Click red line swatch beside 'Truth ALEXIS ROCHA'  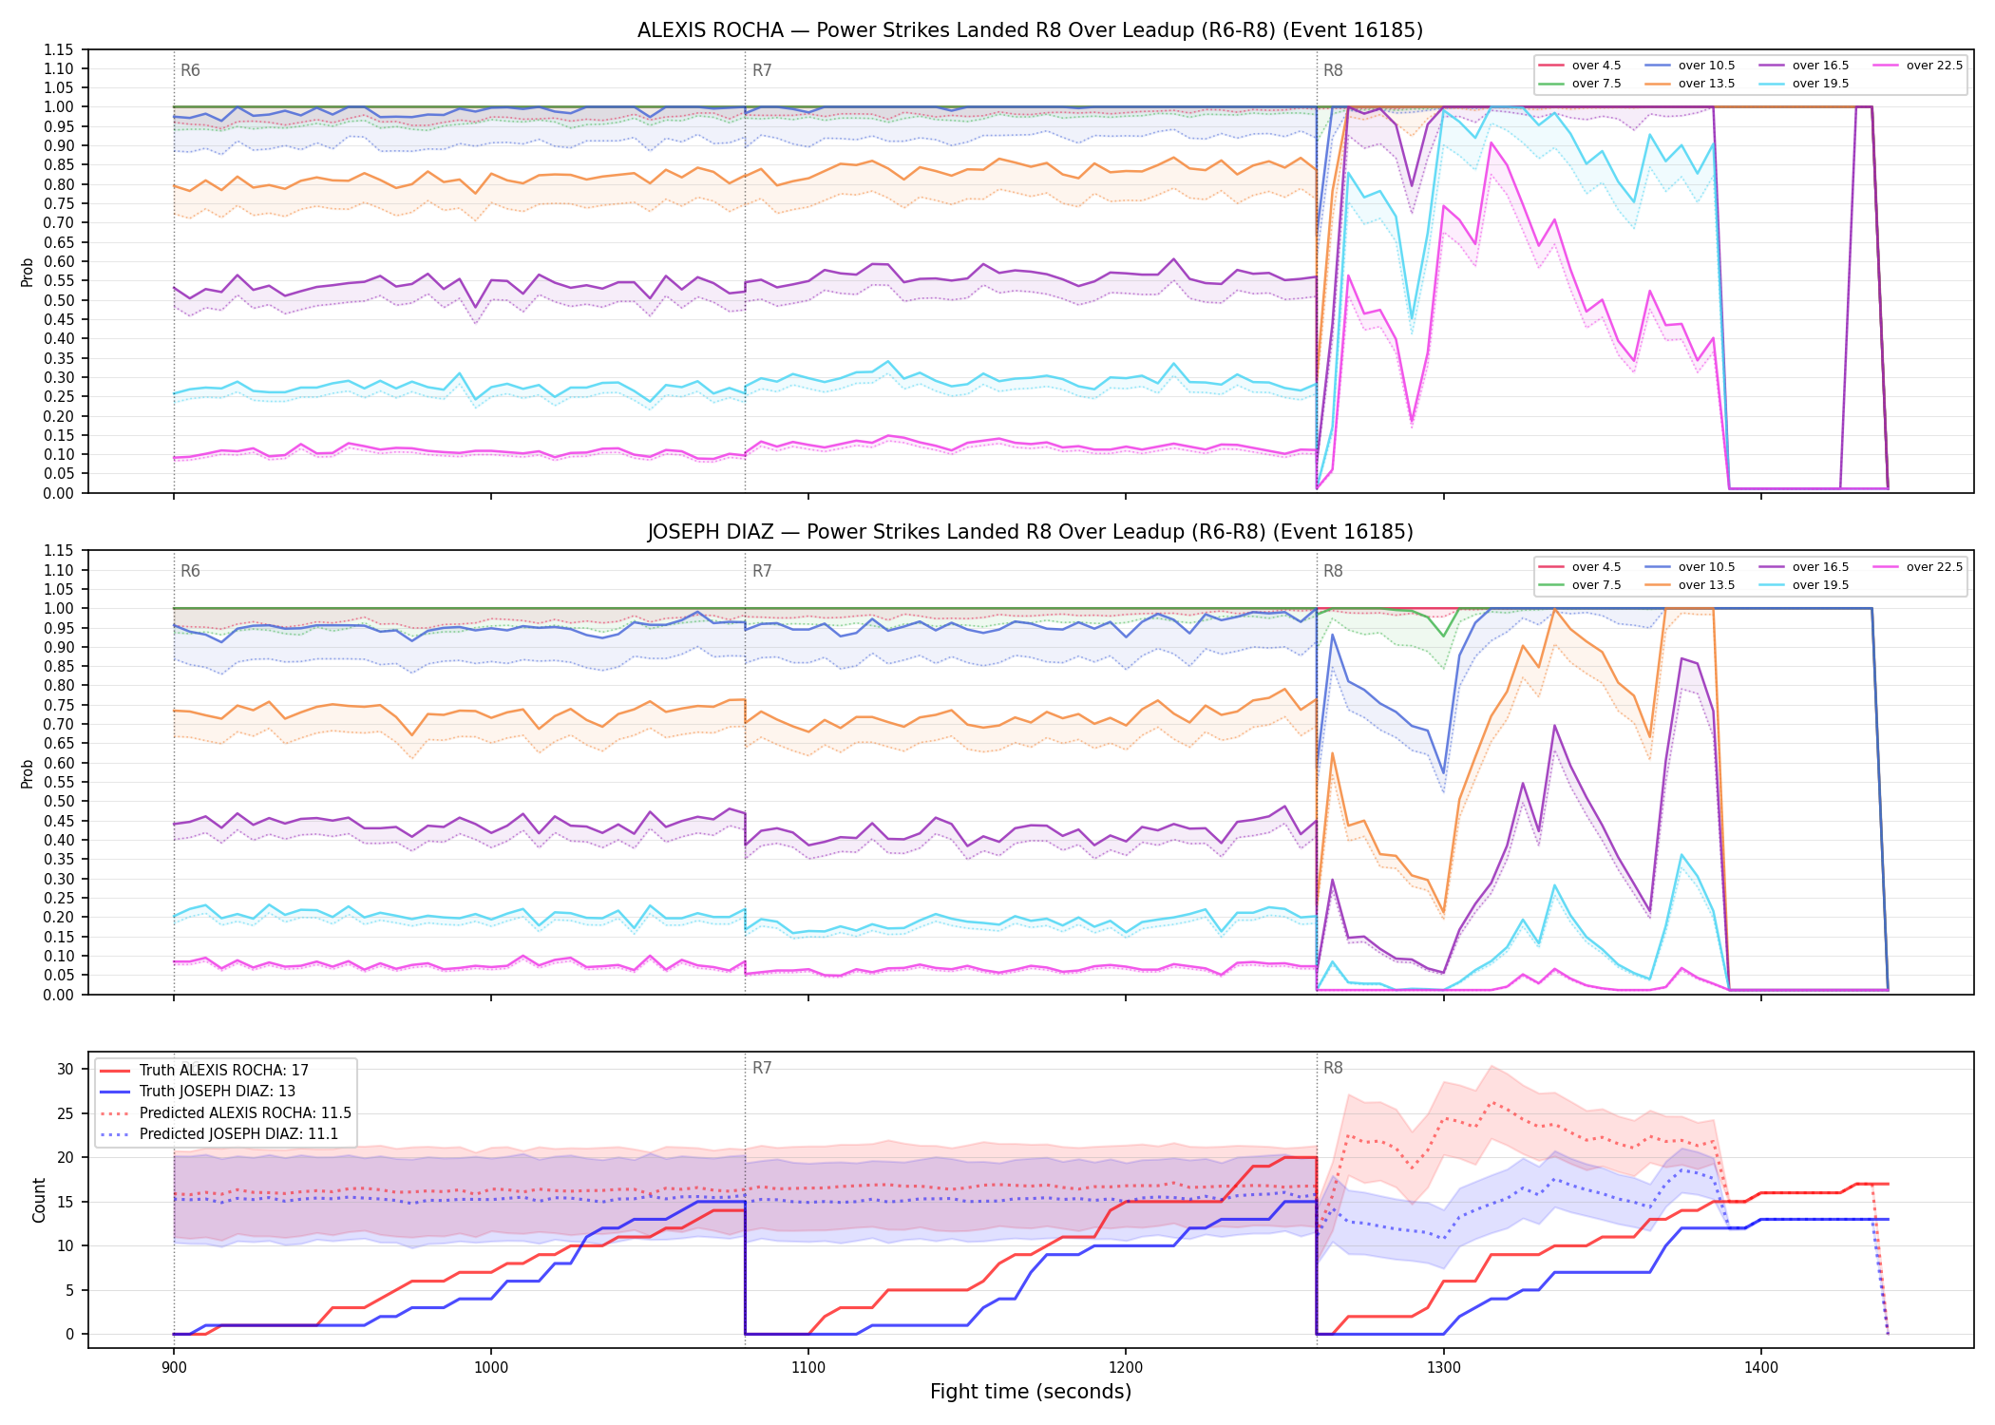point(115,1071)
